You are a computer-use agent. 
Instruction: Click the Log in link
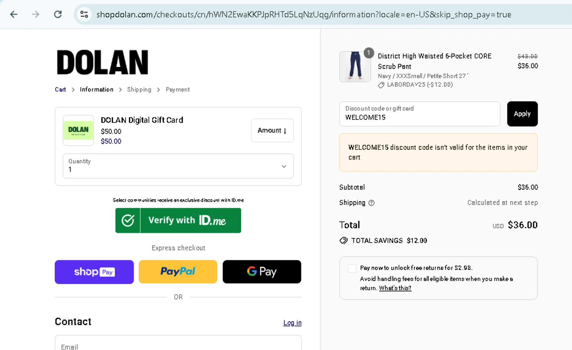(x=292, y=323)
